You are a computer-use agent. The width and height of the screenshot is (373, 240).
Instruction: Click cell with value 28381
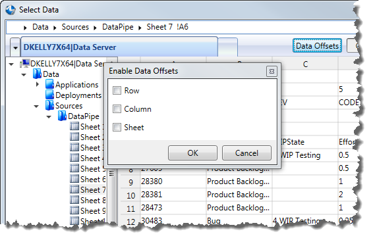click(173, 195)
